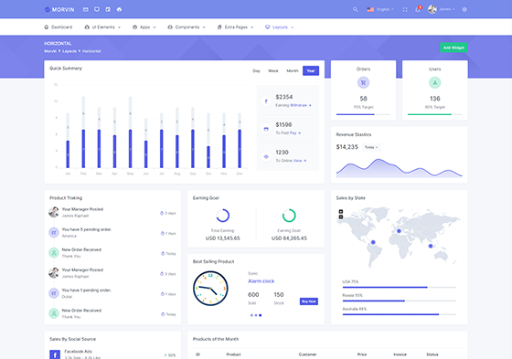Open settings gear in top bar
The image size is (512, 359).
pyautogui.click(x=464, y=9)
